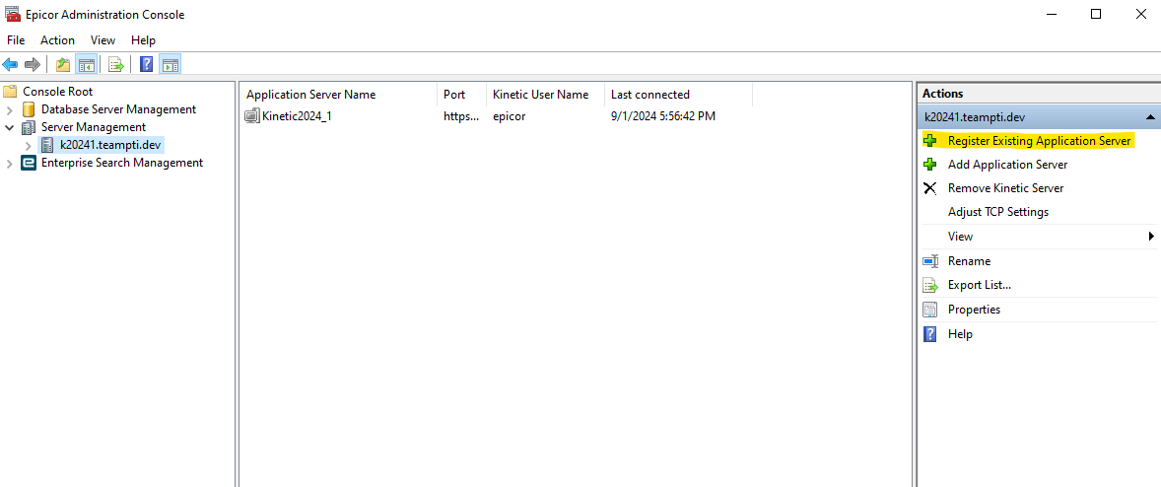The image size is (1161, 487).
Task: Click Register Existing Application Server
Action: point(1039,141)
